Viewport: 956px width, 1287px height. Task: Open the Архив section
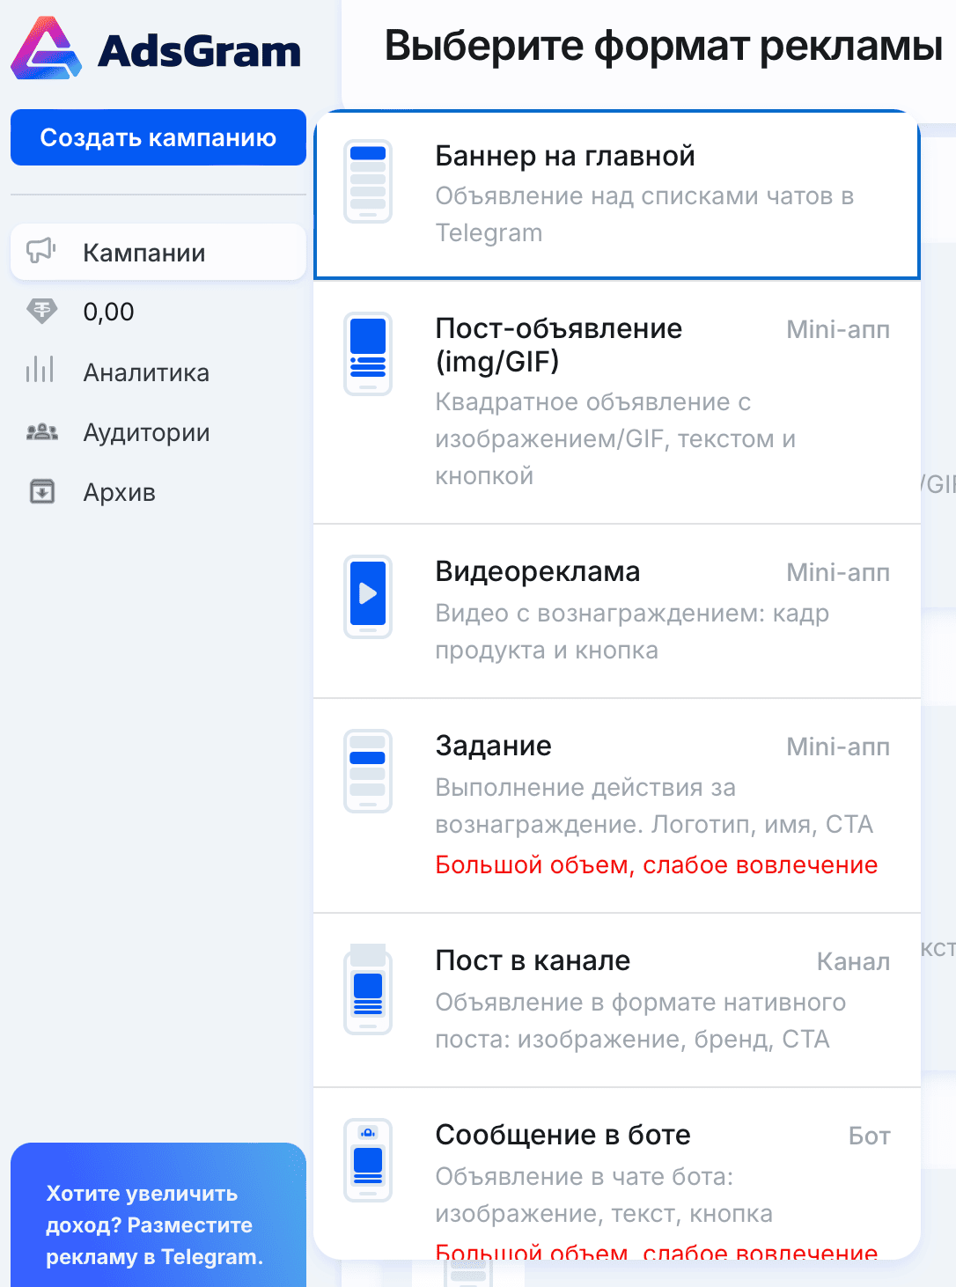(x=119, y=492)
